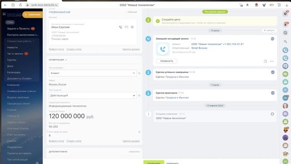
Task: Call contact Иван Сергеев via phone icon
Action: click(x=120, y=27)
